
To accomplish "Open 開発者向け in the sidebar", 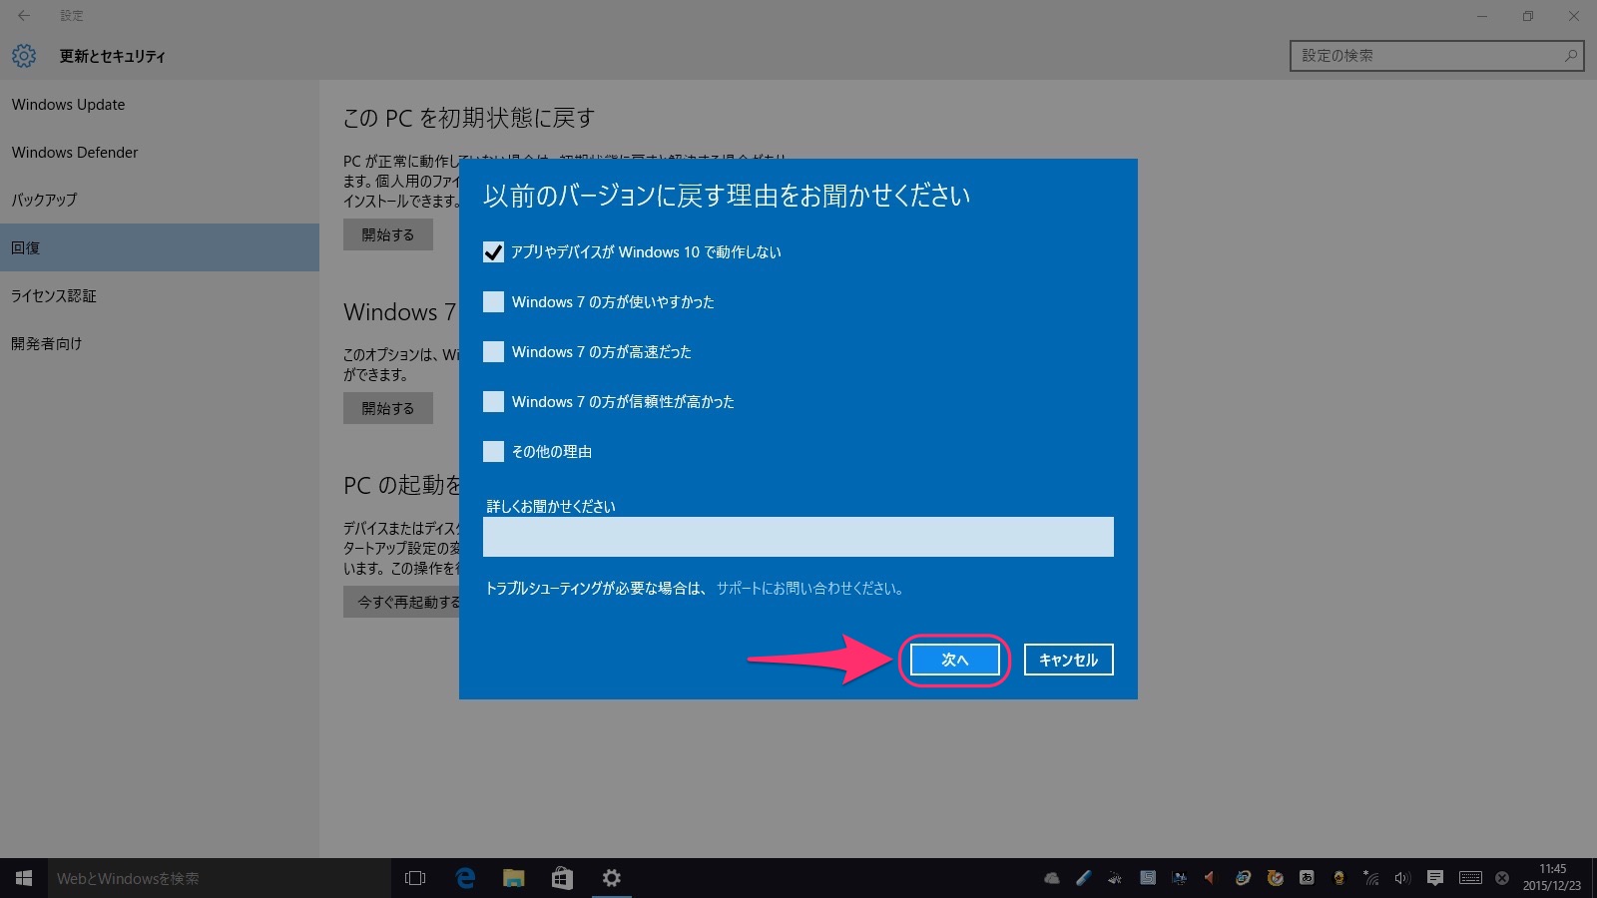I will click(x=160, y=343).
